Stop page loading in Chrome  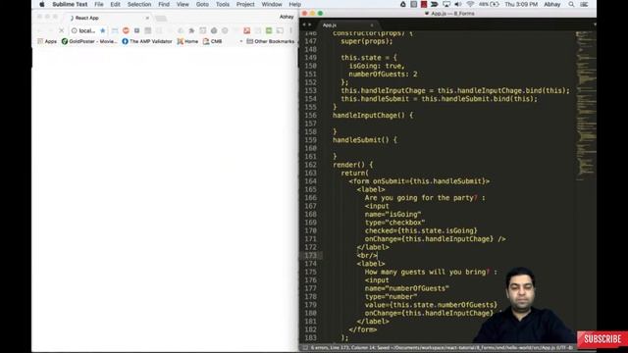(61, 30)
